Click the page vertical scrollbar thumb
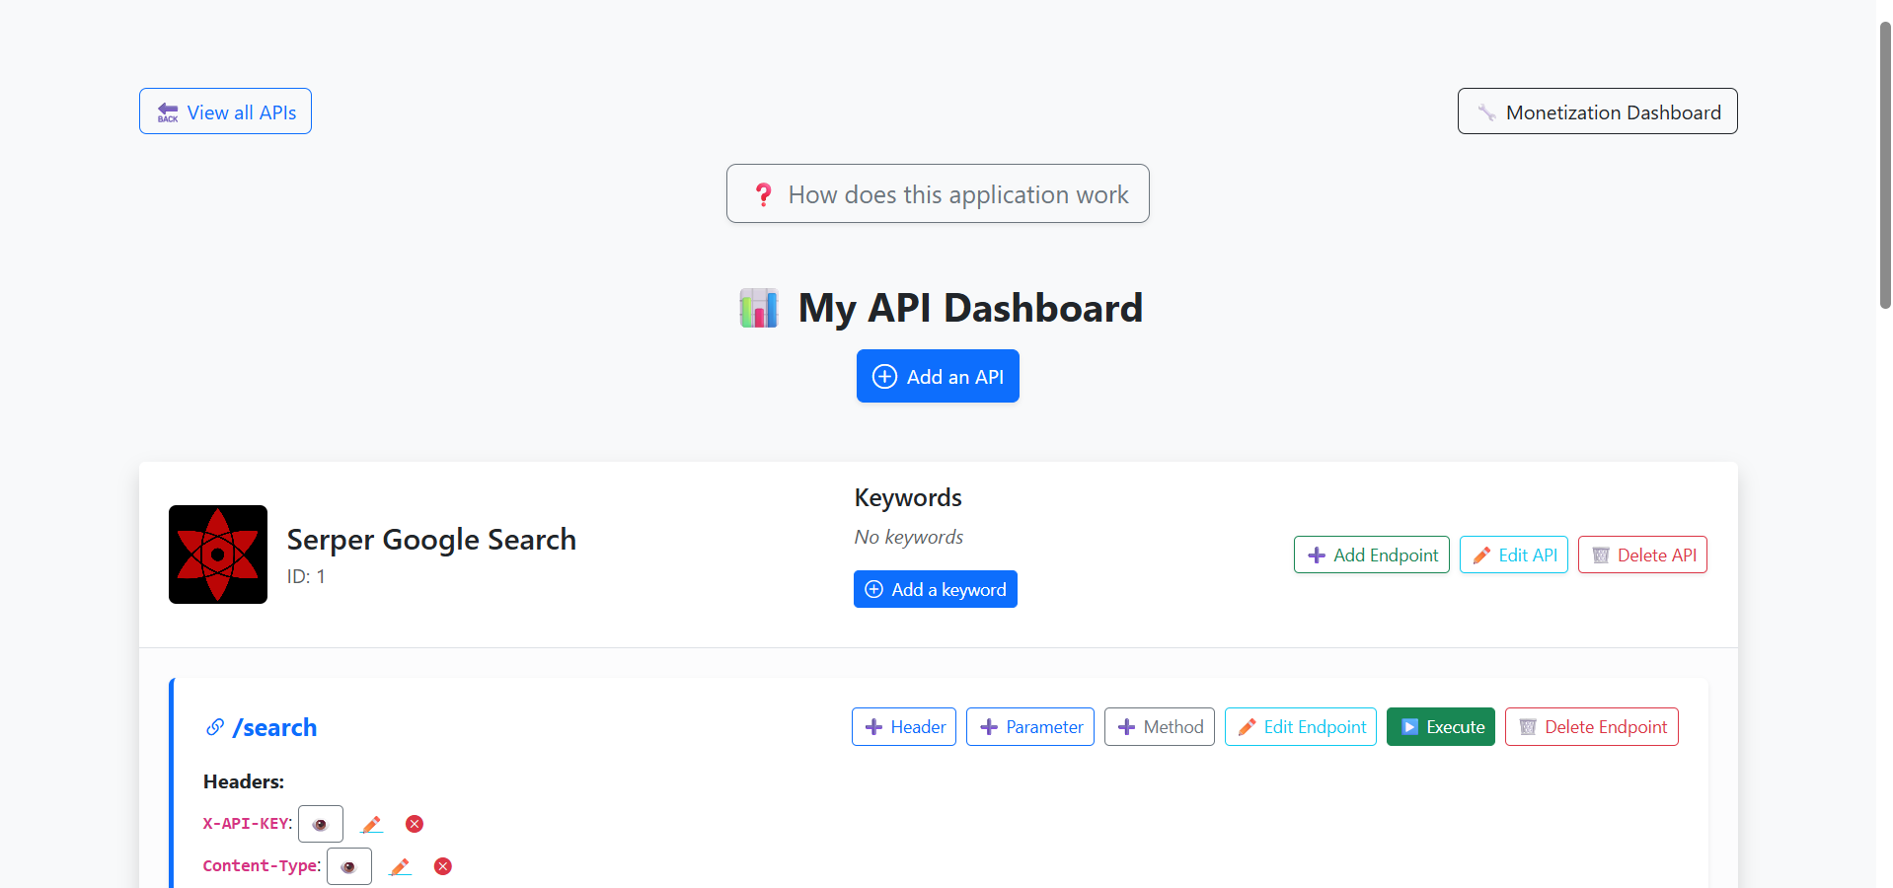The height and width of the screenshot is (888, 1893). 1885,165
